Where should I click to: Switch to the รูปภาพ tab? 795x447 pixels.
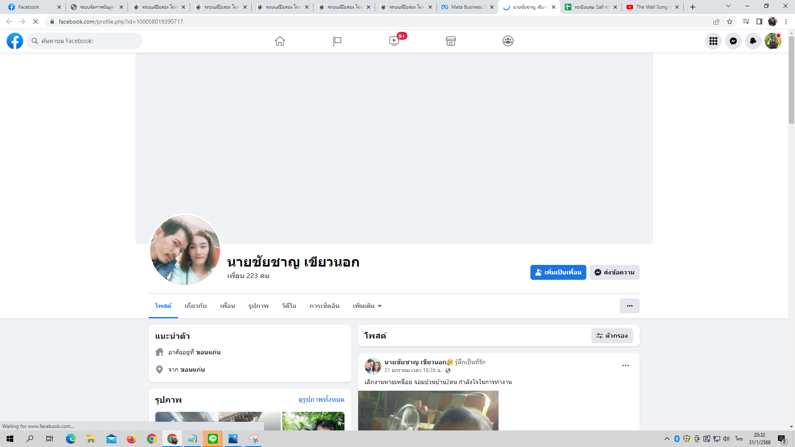click(x=258, y=306)
